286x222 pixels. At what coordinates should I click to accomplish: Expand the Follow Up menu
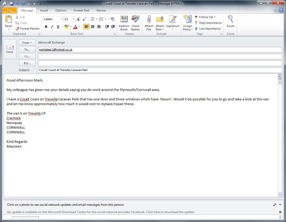click(x=205, y=17)
